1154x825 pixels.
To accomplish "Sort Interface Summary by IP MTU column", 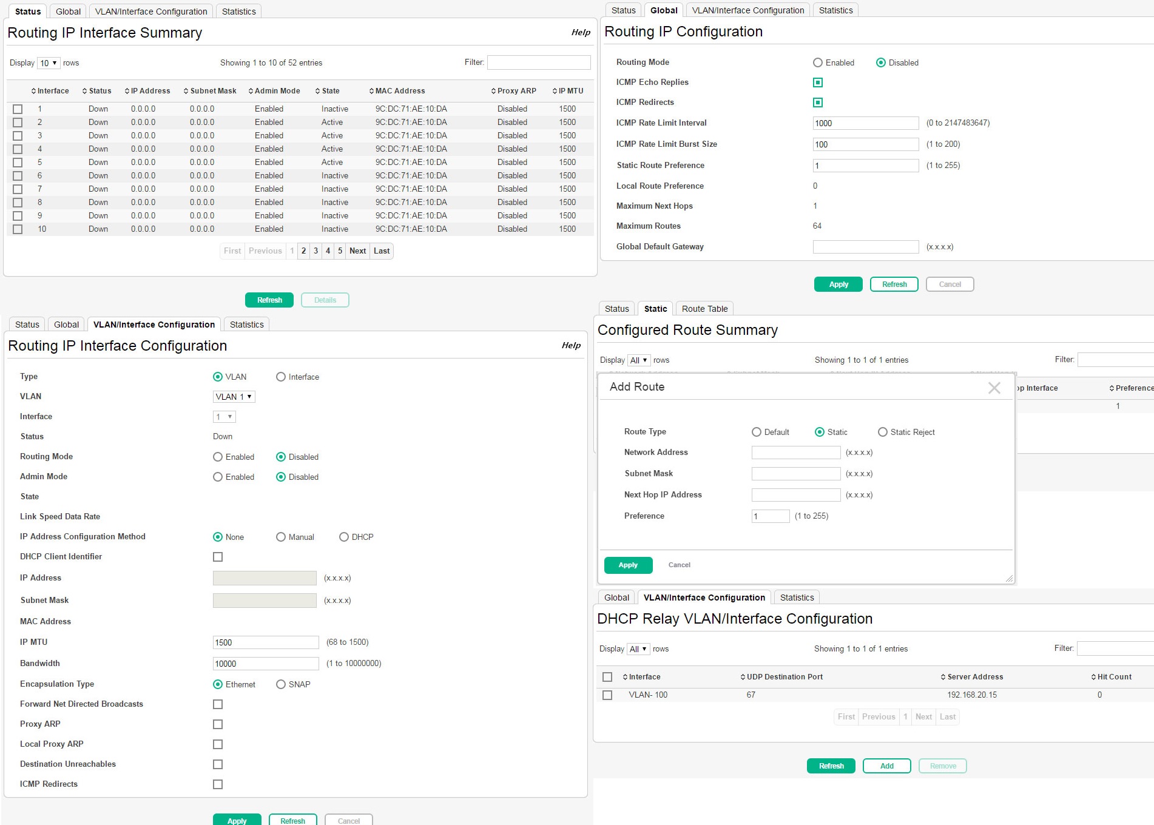I will coord(568,91).
